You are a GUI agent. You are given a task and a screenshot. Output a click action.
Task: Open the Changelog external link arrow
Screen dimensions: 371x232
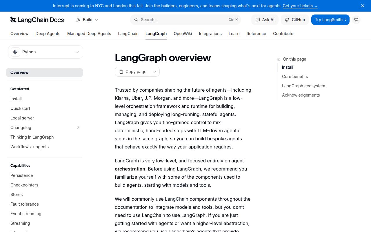(78, 128)
